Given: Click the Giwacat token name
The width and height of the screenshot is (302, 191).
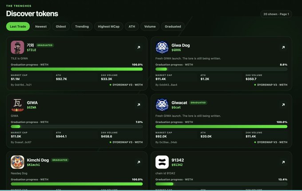Looking at the screenshot, I should pos(179,103).
